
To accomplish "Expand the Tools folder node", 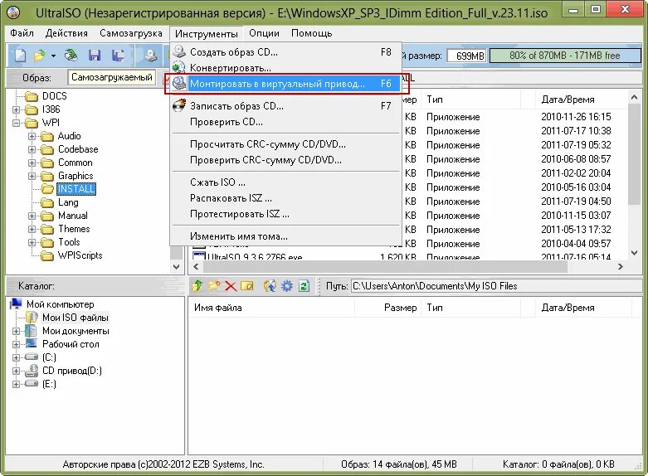I will pos(32,242).
